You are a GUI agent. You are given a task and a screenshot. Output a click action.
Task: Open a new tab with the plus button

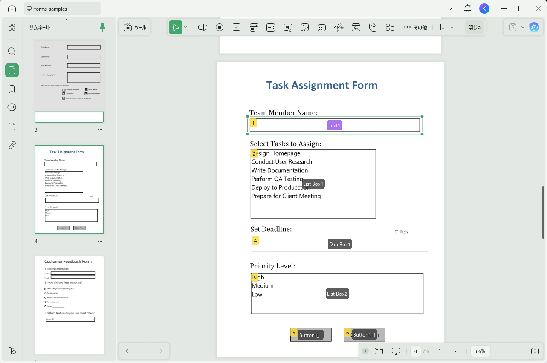(110, 9)
